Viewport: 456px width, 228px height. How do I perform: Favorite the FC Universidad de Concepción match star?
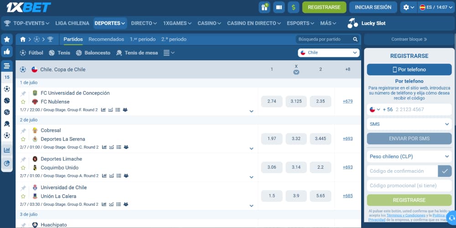23,102
